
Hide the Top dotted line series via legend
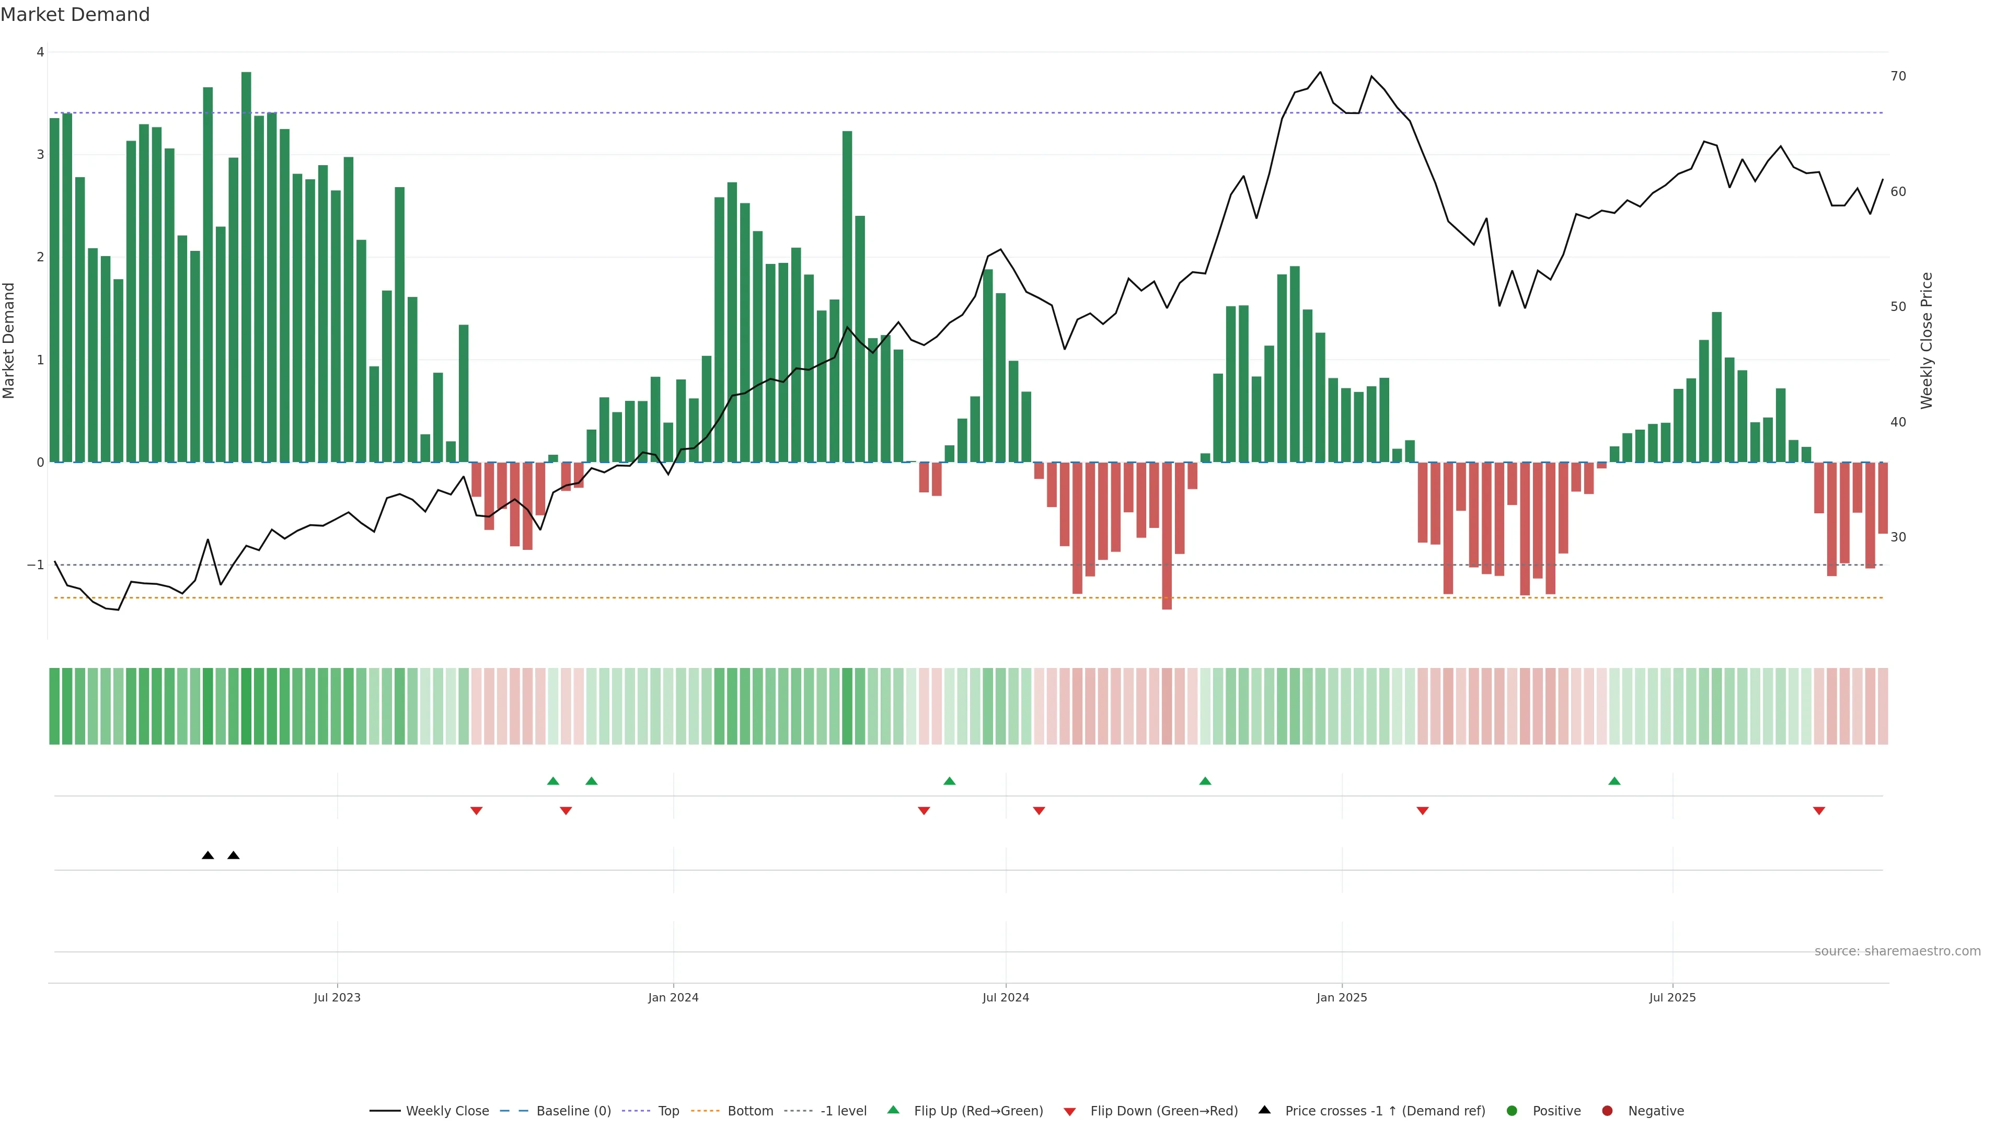coord(668,1110)
